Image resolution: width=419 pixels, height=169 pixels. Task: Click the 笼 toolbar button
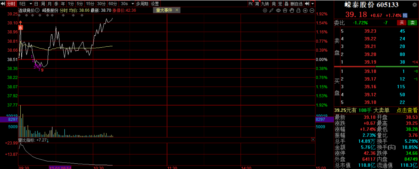click(x=280, y=4)
